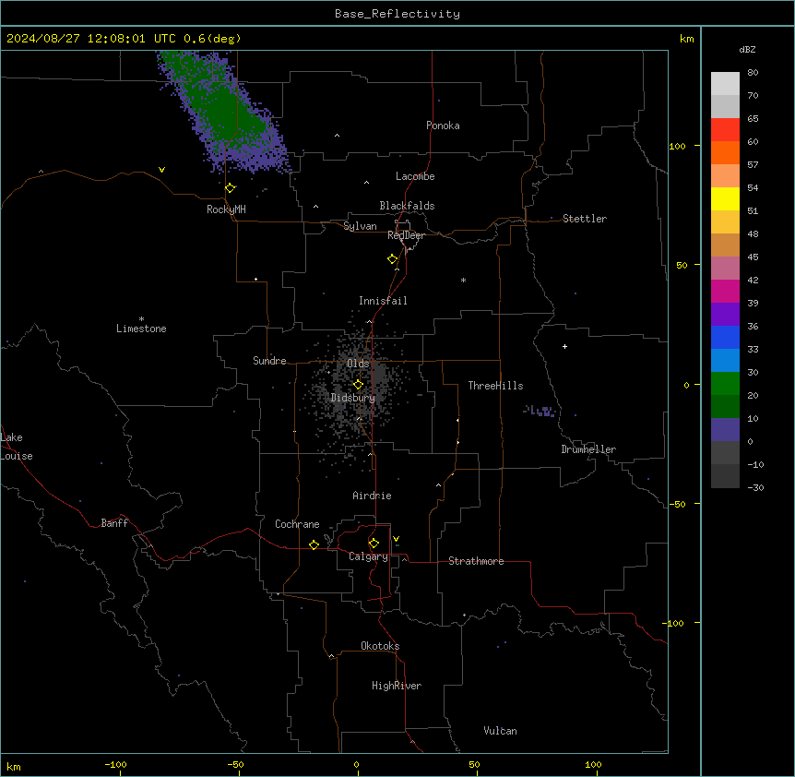The width and height of the screenshot is (795, 777).
Task: Click the -50 km right axis label
Action: [677, 504]
